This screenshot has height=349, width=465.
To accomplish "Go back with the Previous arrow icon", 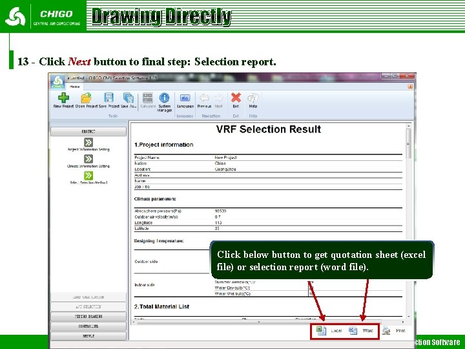I will pyautogui.click(x=204, y=98).
